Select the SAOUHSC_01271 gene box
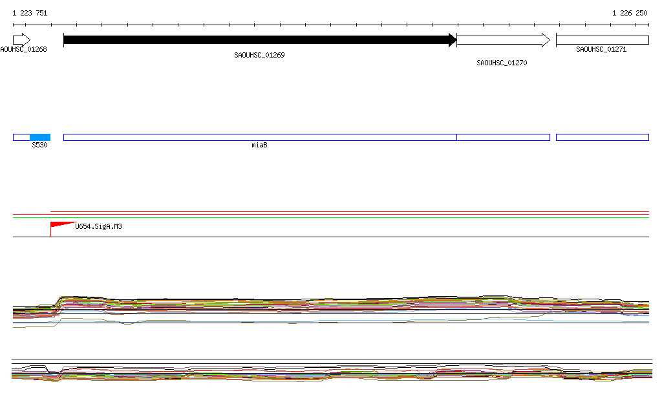662x395 pixels. click(x=602, y=40)
